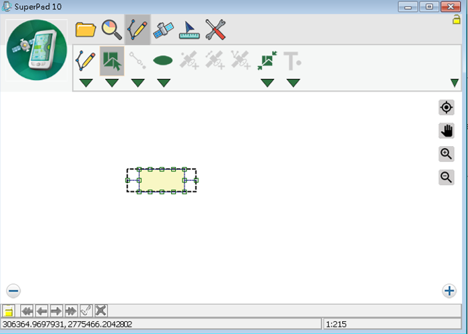468x334 pixels.
Task: Maximize the SuperPad 10 window
Action: [429, 7]
